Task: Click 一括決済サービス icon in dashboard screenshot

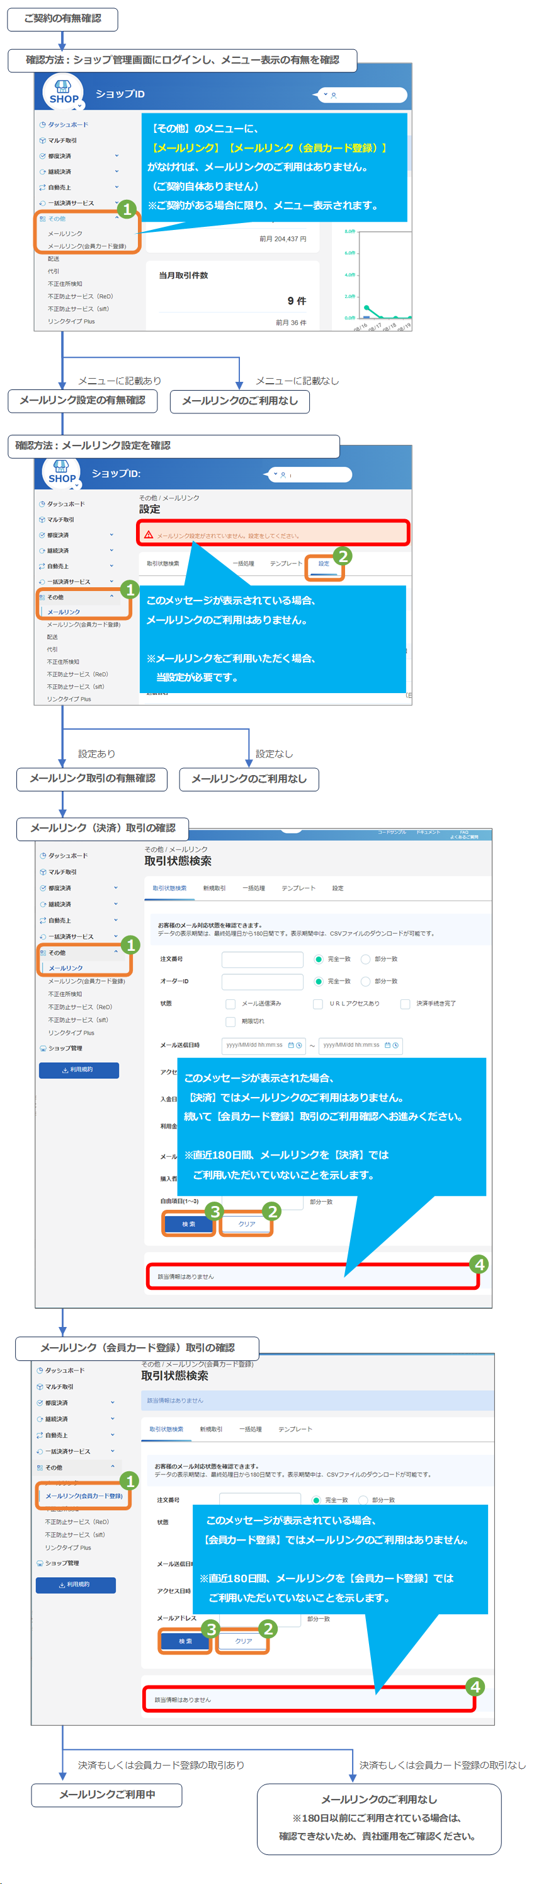Action: 42,204
